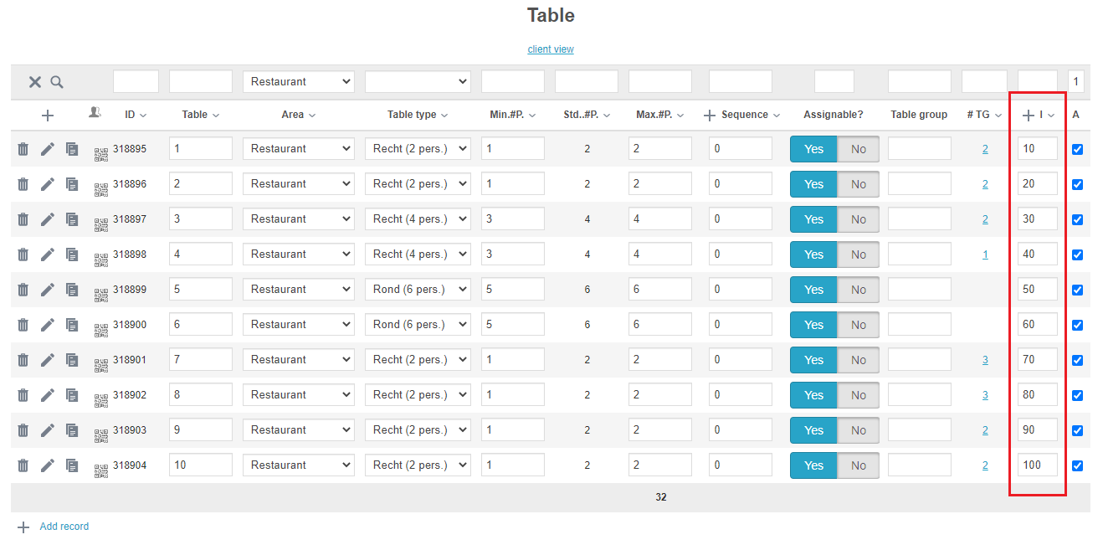Sort by the ID column header
Viewport: 1103px width, 550px height.
click(x=136, y=116)
